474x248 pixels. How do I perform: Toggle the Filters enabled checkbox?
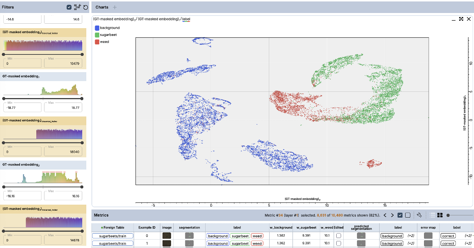click(69, 7)
